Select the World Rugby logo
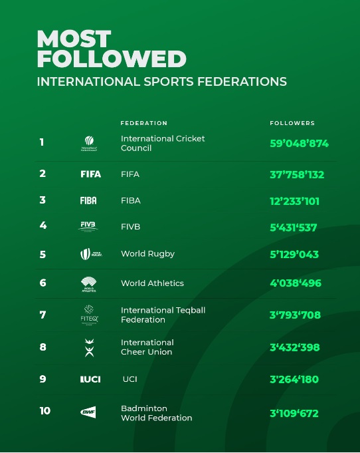This screenshot has width=360, height=453. click(91, 254)
